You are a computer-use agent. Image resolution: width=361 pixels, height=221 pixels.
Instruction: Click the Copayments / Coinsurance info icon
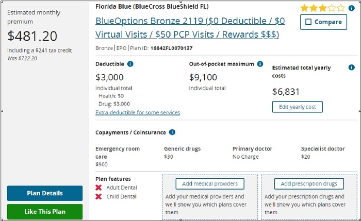coord(172,132)
